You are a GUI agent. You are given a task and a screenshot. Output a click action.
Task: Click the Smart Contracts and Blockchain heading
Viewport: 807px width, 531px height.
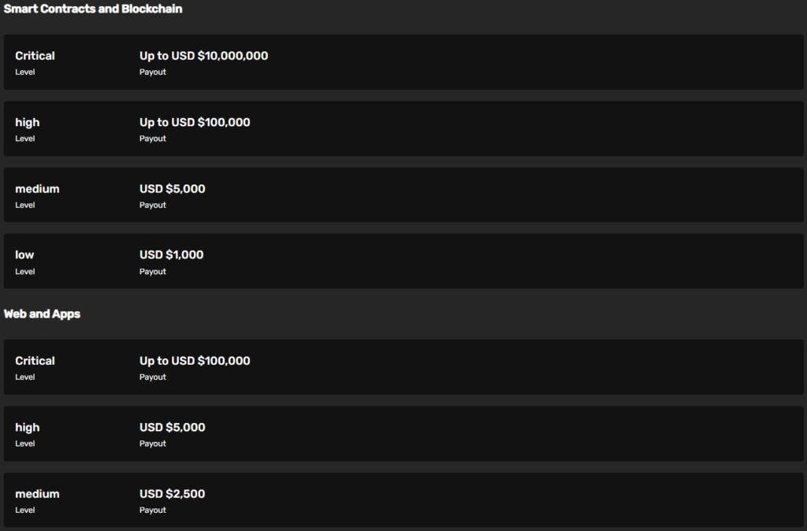[93, 9]
